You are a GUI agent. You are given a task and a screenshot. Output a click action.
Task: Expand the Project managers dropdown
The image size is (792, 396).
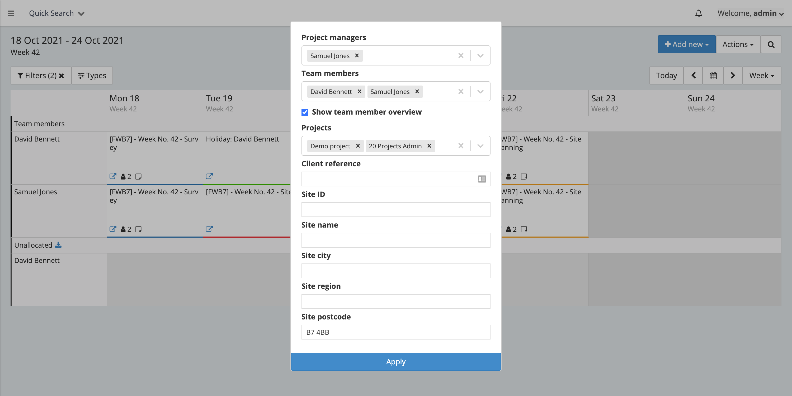(x=480, y=56)
